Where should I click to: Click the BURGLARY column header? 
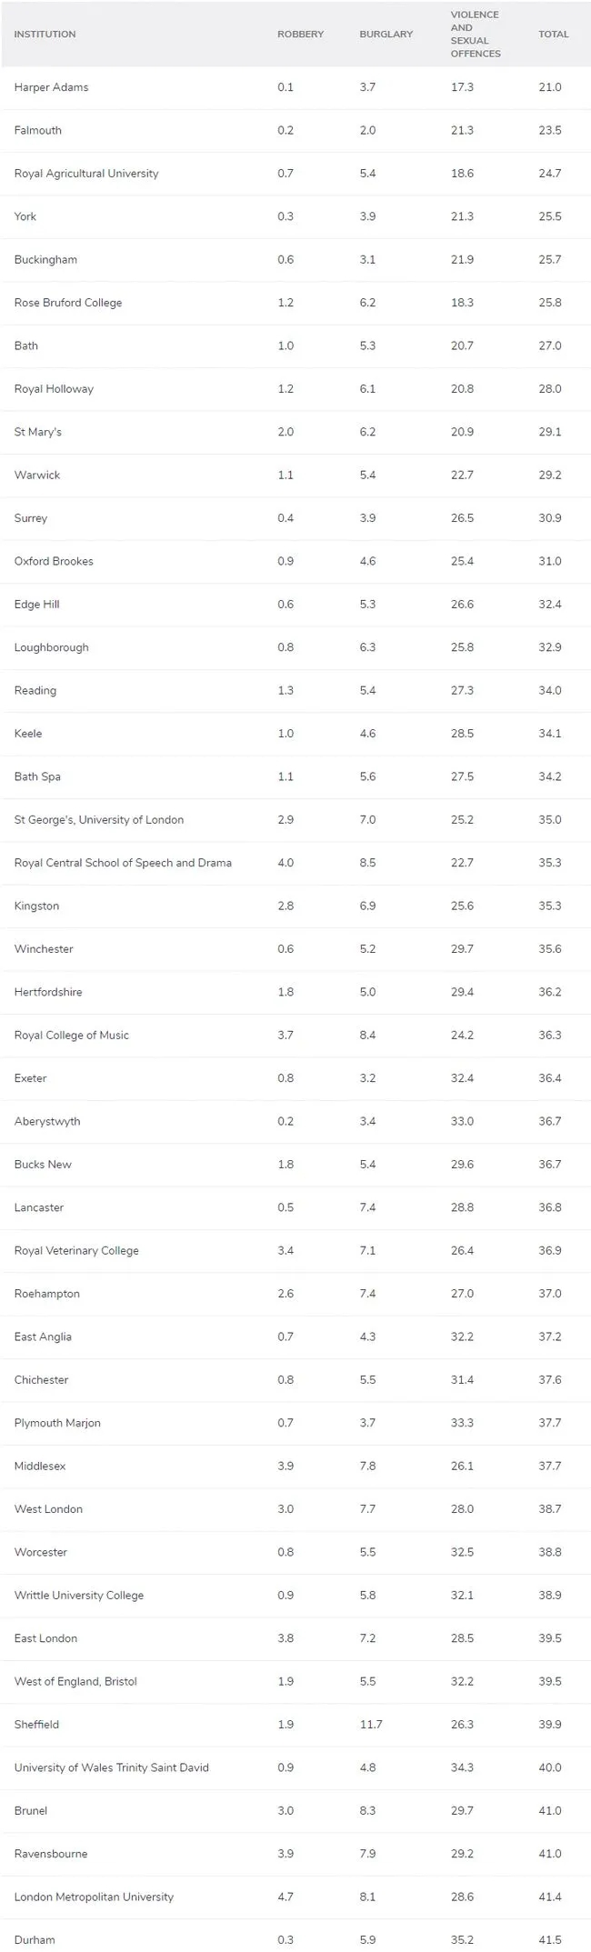386,35
